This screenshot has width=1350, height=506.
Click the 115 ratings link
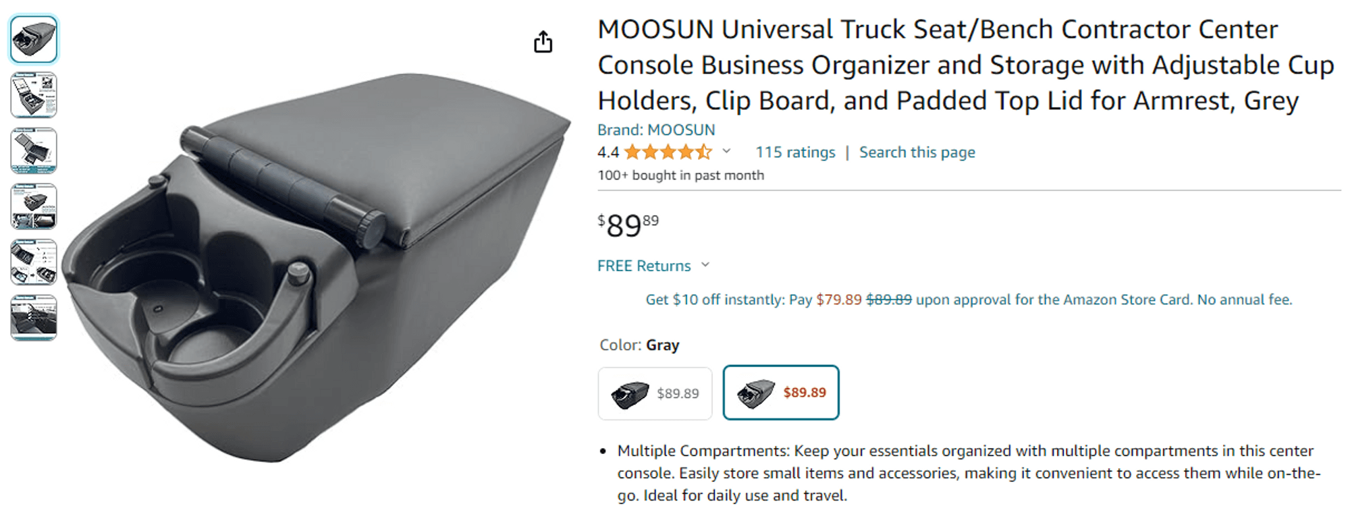click(795, 152)
